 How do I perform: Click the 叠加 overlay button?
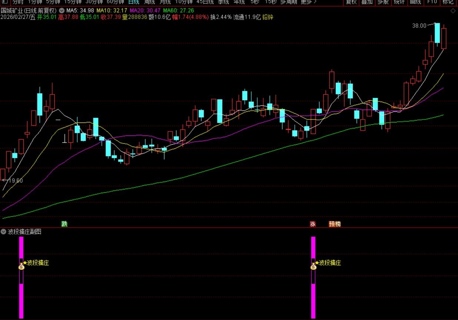367,2
